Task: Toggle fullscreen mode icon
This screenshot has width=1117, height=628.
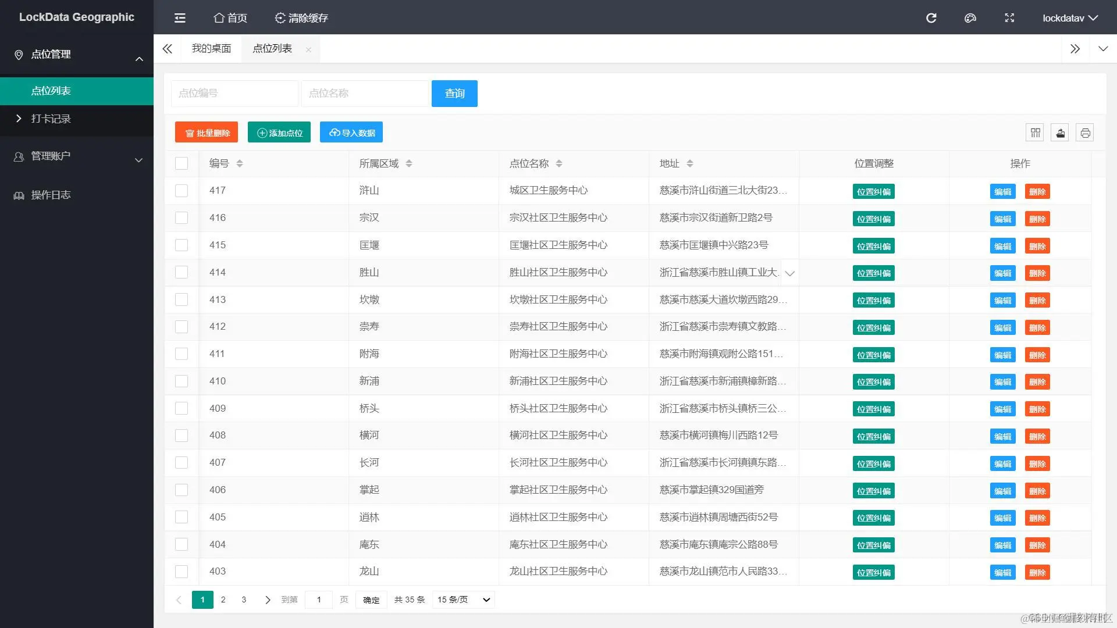Action: (1009, 18)
